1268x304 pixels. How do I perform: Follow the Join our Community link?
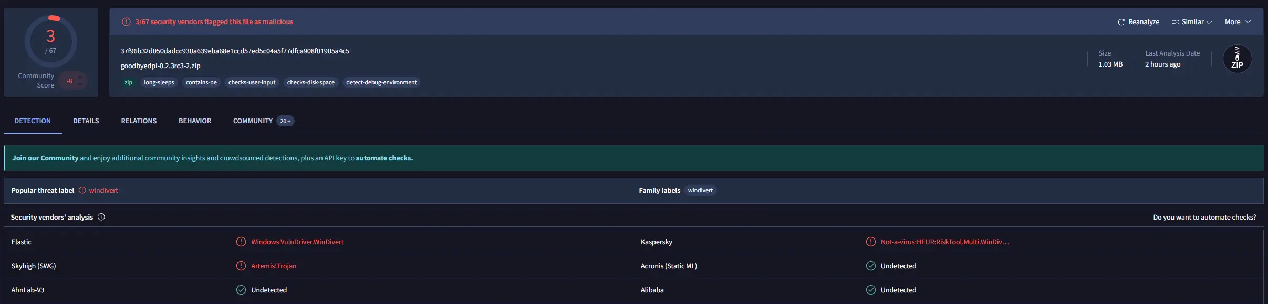(45, 158)
